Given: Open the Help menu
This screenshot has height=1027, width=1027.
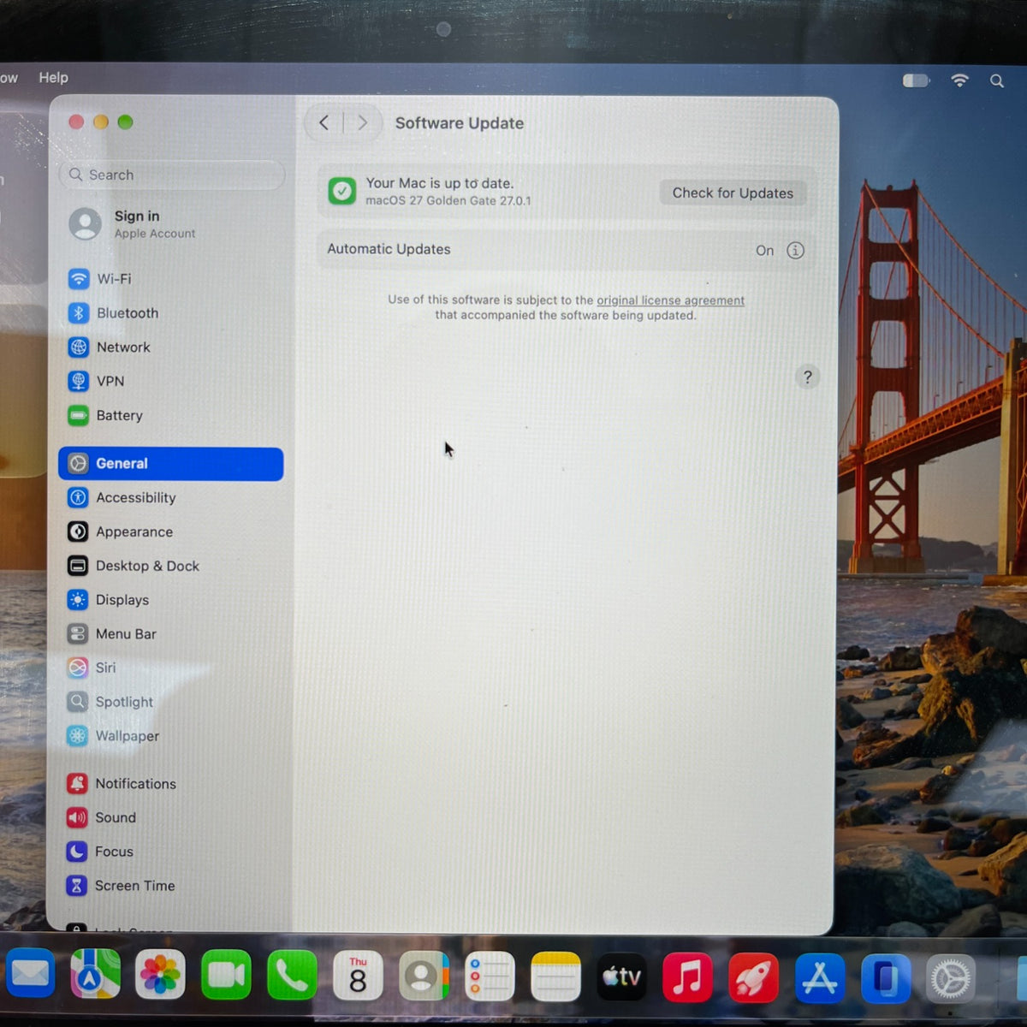Looking at the screenshot, I should [53, 78].
